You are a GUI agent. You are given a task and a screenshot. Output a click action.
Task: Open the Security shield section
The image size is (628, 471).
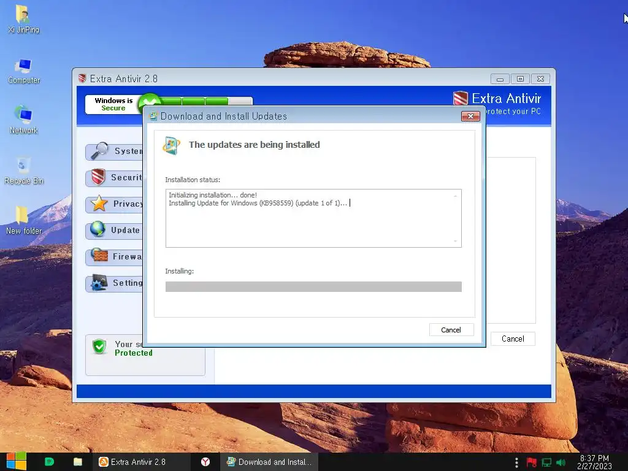coord(114,177)
